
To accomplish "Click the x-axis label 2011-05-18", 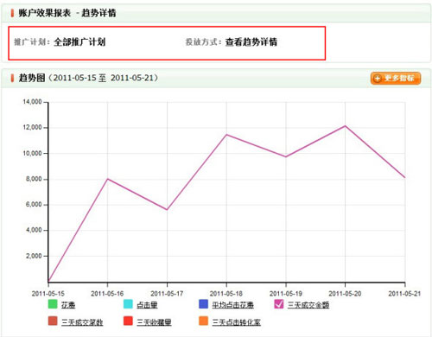I will 226,294.
